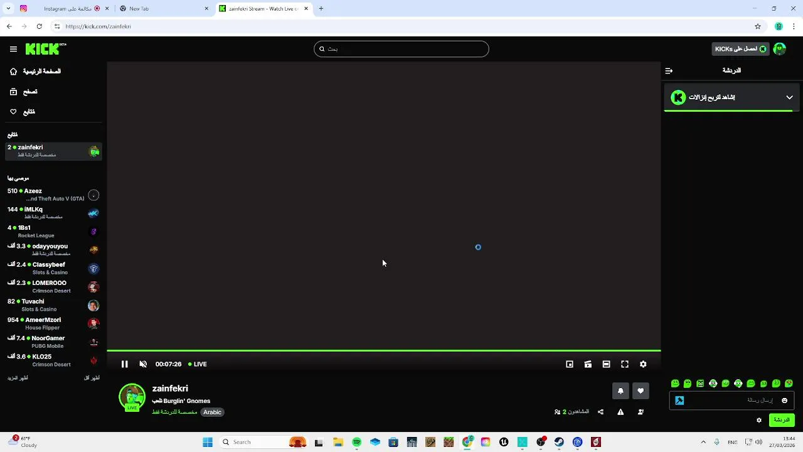The image size is (803, 452).
Task: Switch to the New Tab browser tab
Action: (164, 9)
